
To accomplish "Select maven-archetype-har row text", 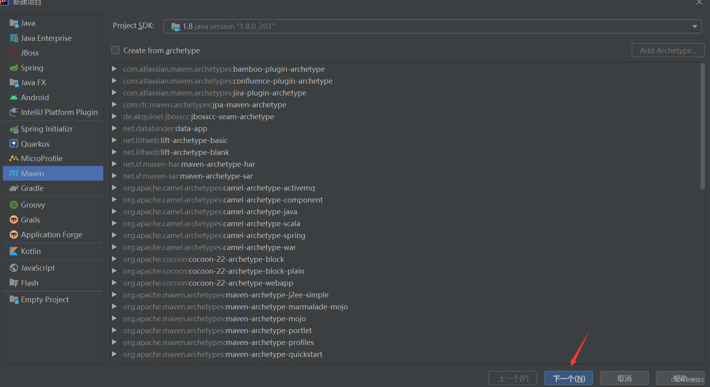I will point(189,164).
